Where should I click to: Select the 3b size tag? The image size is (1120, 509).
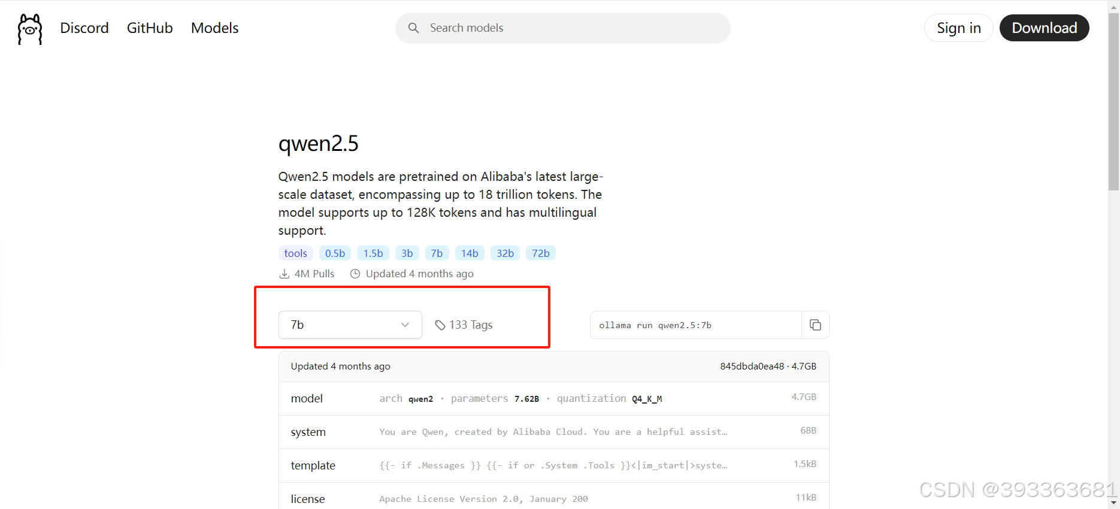(x=407, y=253)
